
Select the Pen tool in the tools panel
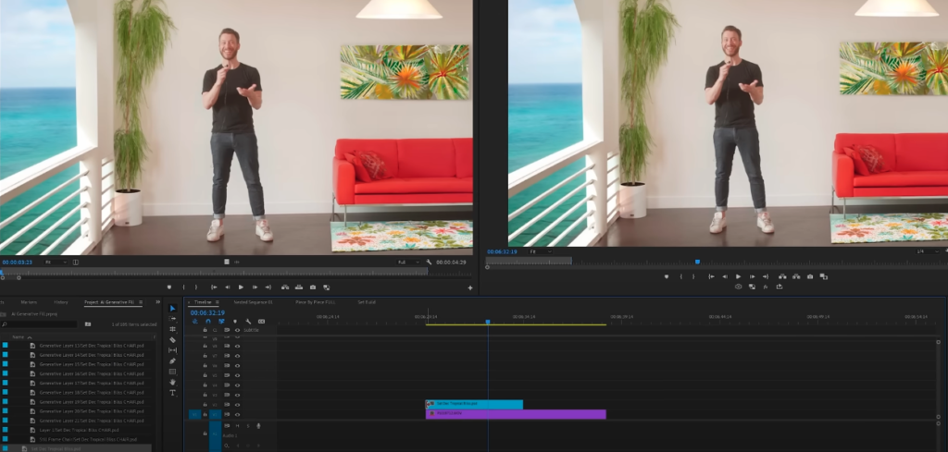click(172, 360)
